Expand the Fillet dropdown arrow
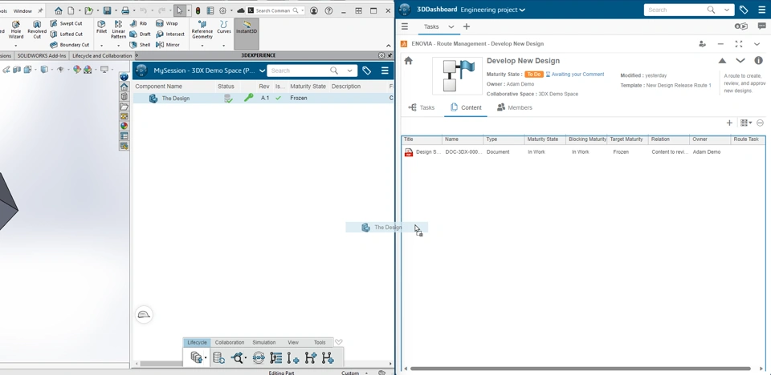The image size is (771, 375). 101,46
